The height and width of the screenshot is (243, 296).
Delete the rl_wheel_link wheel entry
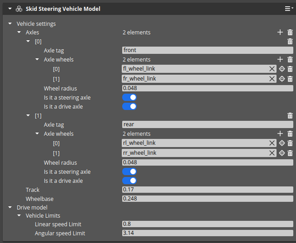(x=290, y=143)
